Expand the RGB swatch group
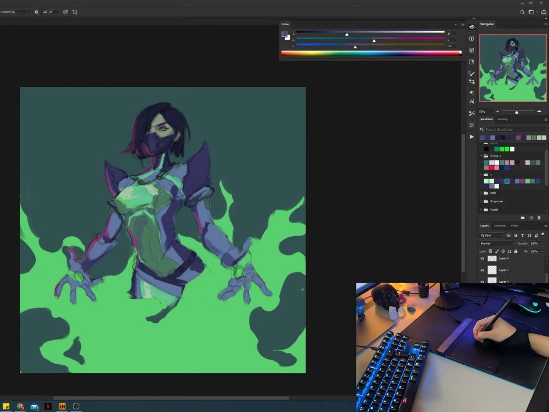Screen dimensions: 549x412 tap(481, 193)
